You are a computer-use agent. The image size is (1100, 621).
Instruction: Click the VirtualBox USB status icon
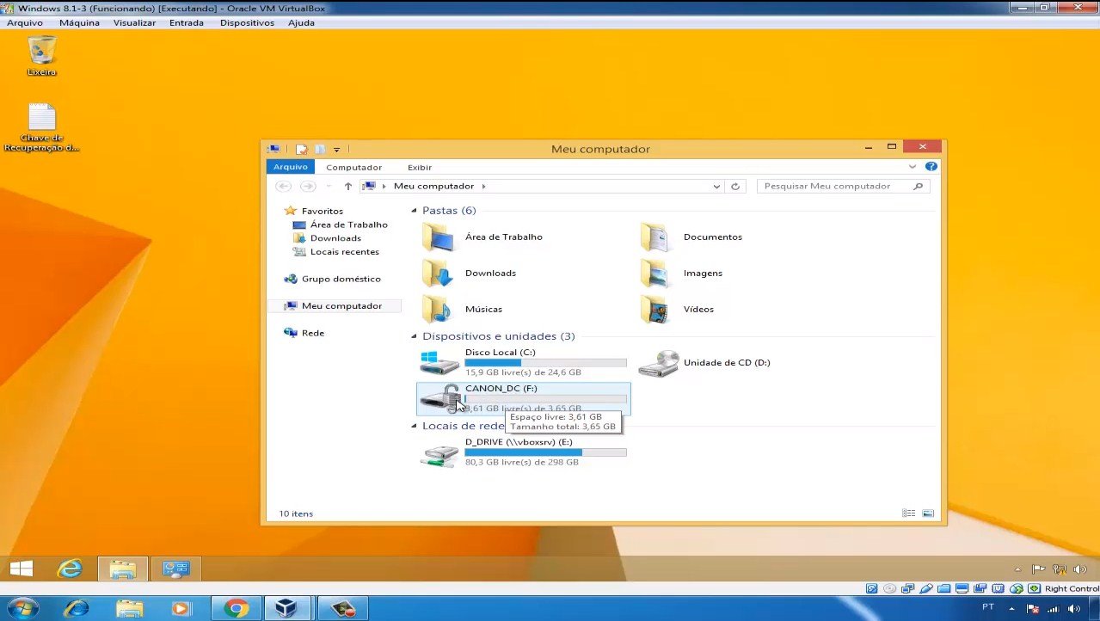[926, 588]
